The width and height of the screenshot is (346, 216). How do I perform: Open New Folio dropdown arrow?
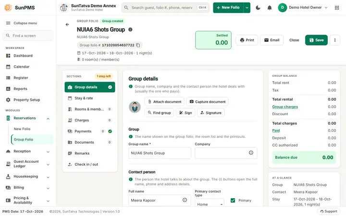247,8
